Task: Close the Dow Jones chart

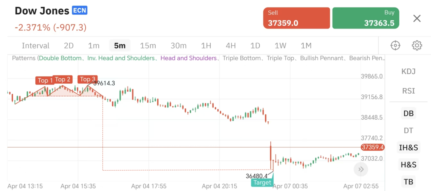Action: (x=417, y=18)
